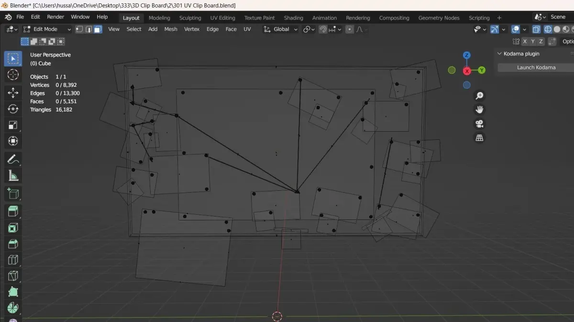574x322 pixels.
Task: Activate the Knife tool
Action: [13, 276]
